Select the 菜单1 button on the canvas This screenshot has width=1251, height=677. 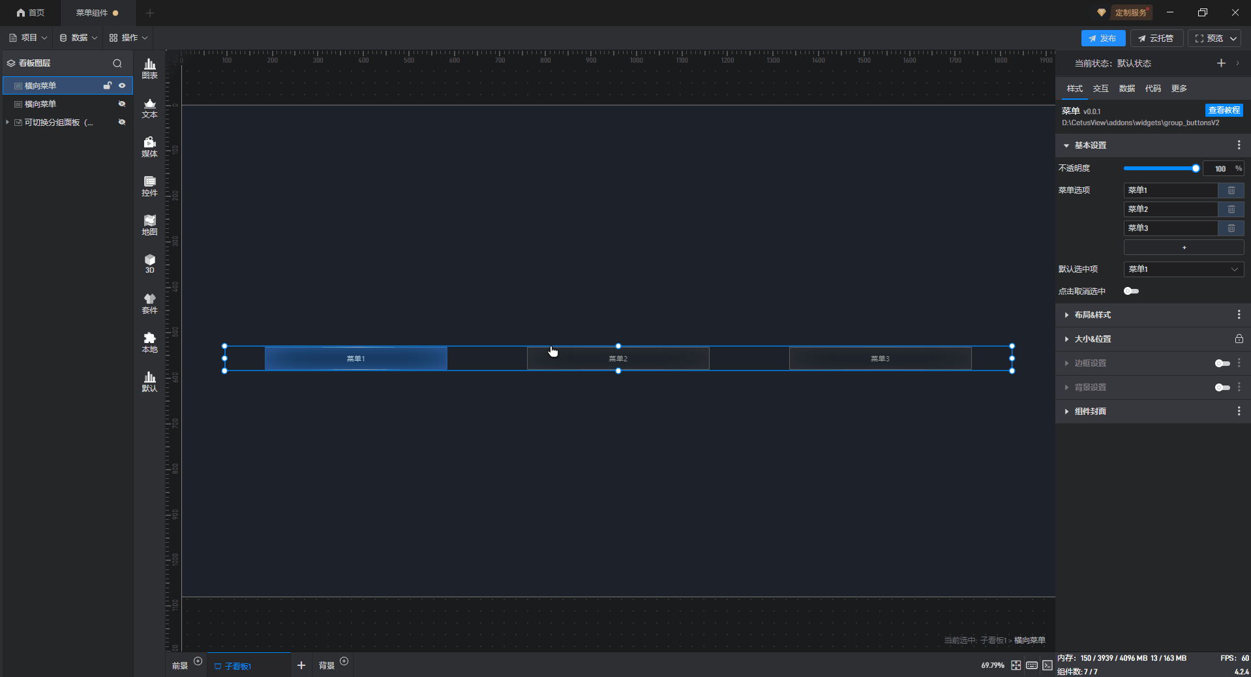[355, 359]
